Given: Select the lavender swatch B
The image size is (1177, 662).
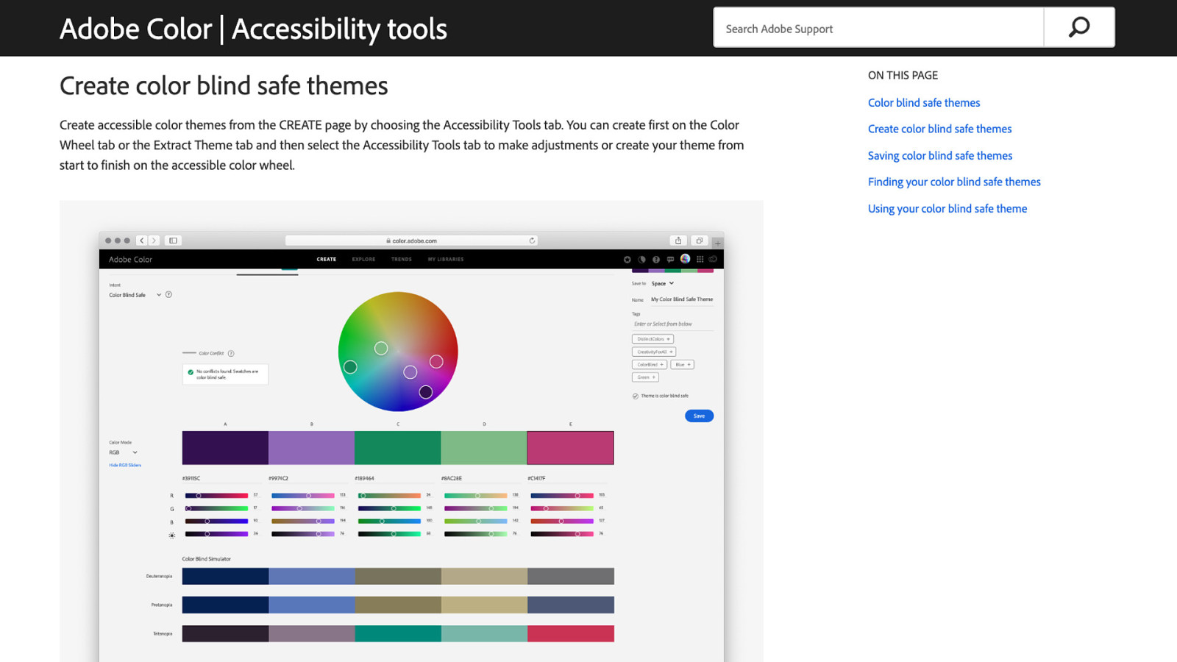Looking at the screenshot, I should coord(311,448).
